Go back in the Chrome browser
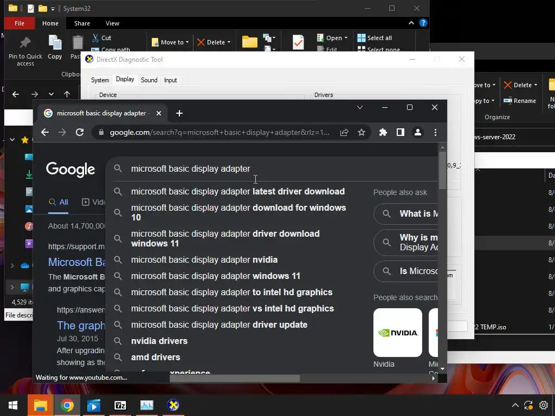The height and width of the screenshot is (416, 555). coord(44,132)
